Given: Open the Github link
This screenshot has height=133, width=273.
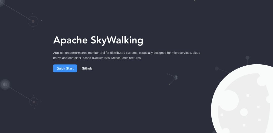Looking at the screenshot, I should [x=87, y=68].
